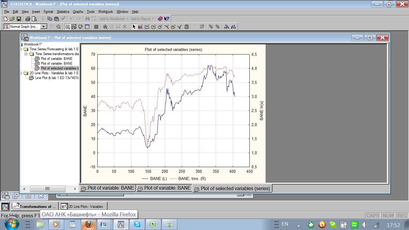This screenshot has height=230, width=409.
Task: Select the arrow selection pointer tool
Action: [134, 27]
